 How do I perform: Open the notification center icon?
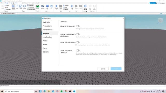(x=163, y=91)
